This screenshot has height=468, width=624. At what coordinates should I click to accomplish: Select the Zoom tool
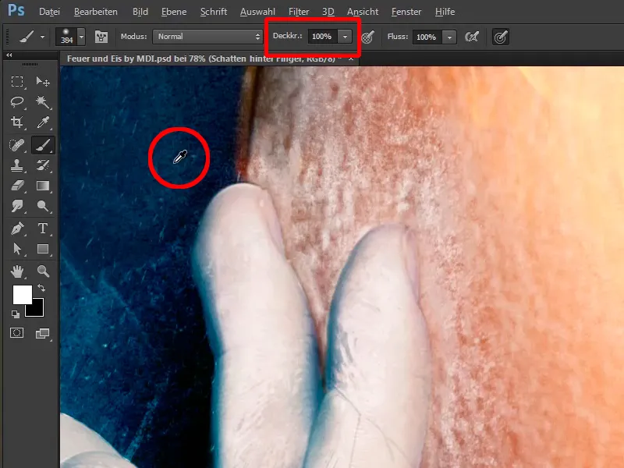pyautogui.click(x=43, y=271)
